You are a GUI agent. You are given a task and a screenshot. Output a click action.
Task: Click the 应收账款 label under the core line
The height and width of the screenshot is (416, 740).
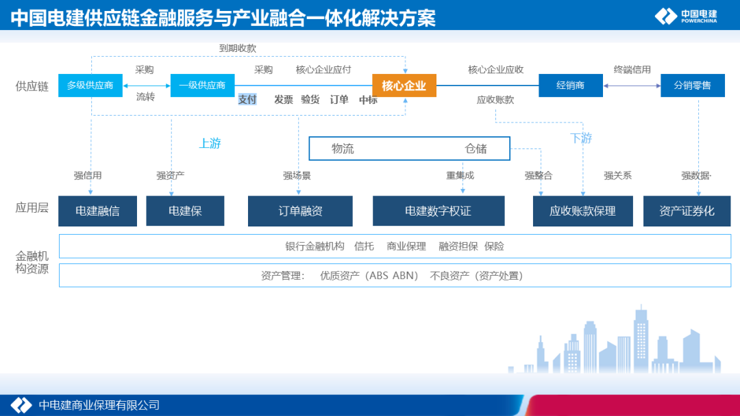coord(495,99)
